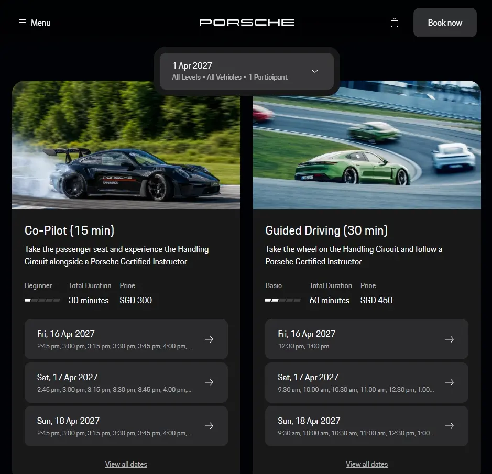Click the 60 minutes total duration value

tap(329, 300)
